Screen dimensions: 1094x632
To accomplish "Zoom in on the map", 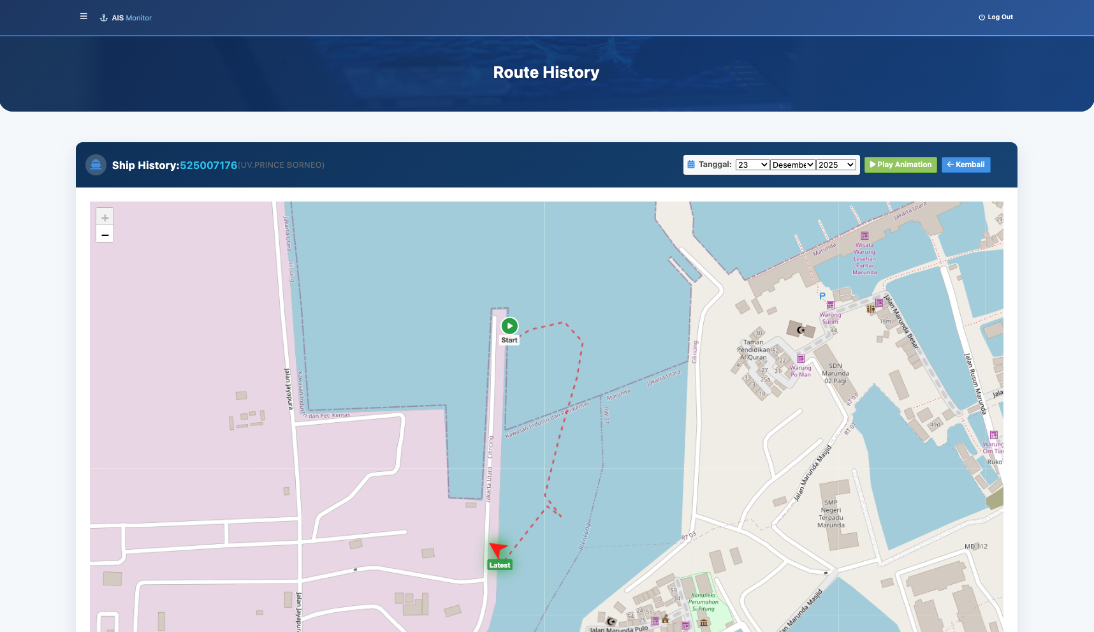I will [x=105, y=217].
